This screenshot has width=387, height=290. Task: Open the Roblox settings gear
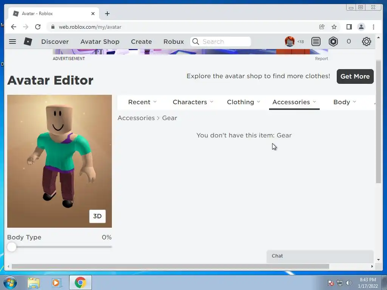[x=367, y=42]
